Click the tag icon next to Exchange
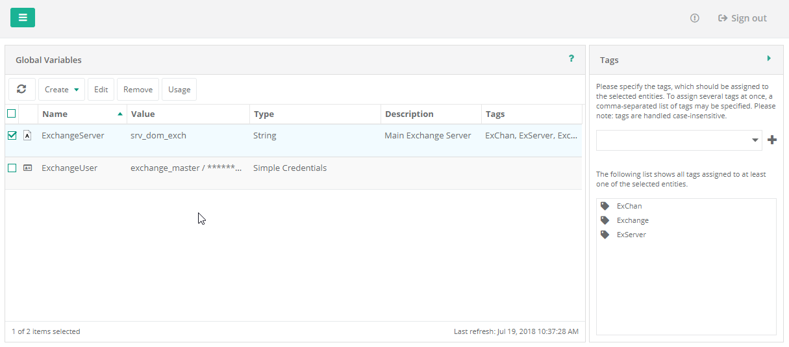Screen dimensions: 789x347 tap(605, 220)
